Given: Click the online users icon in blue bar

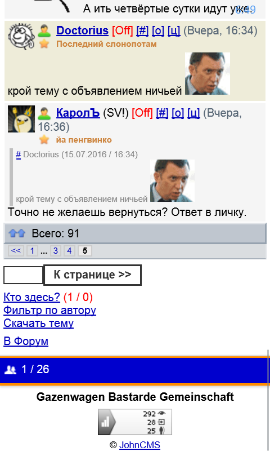Looking at the screenshot, I should [11, 370].
